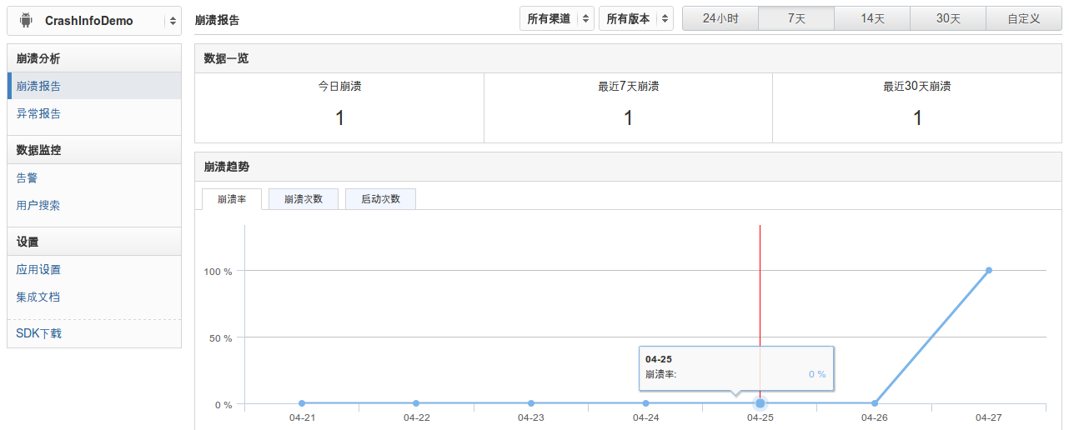Click the 今日崩溃 count value
Screen dimensions: 1069x430
coord(339,118)
